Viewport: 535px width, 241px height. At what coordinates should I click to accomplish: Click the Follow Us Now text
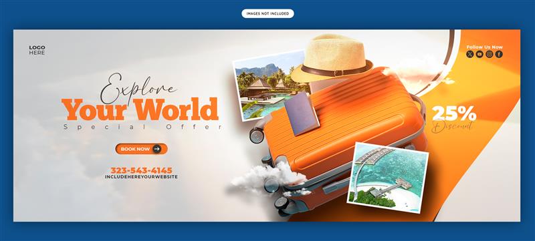click(x=484, y=47)
